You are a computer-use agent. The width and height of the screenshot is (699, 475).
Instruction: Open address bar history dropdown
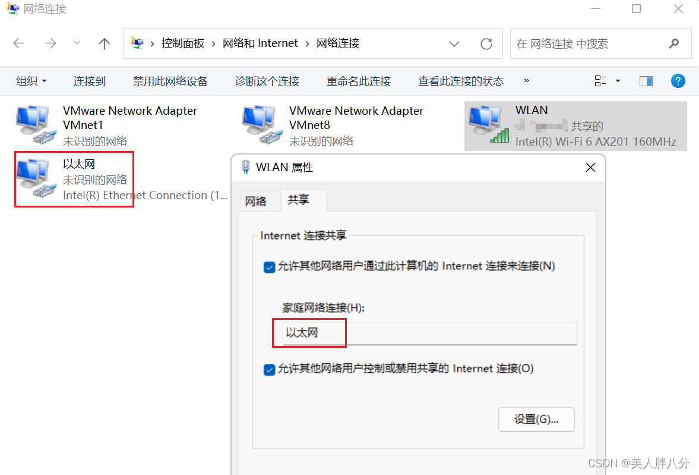point(454,44)
